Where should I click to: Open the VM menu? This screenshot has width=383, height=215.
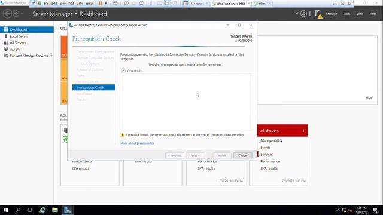(72, 4)
